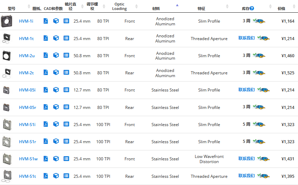Open 3D CAD model for HVM-2t
298x185 pixels.
[x=56, y=72]
